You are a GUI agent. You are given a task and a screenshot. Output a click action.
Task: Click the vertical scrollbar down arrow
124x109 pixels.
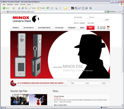tap(122, 105)
